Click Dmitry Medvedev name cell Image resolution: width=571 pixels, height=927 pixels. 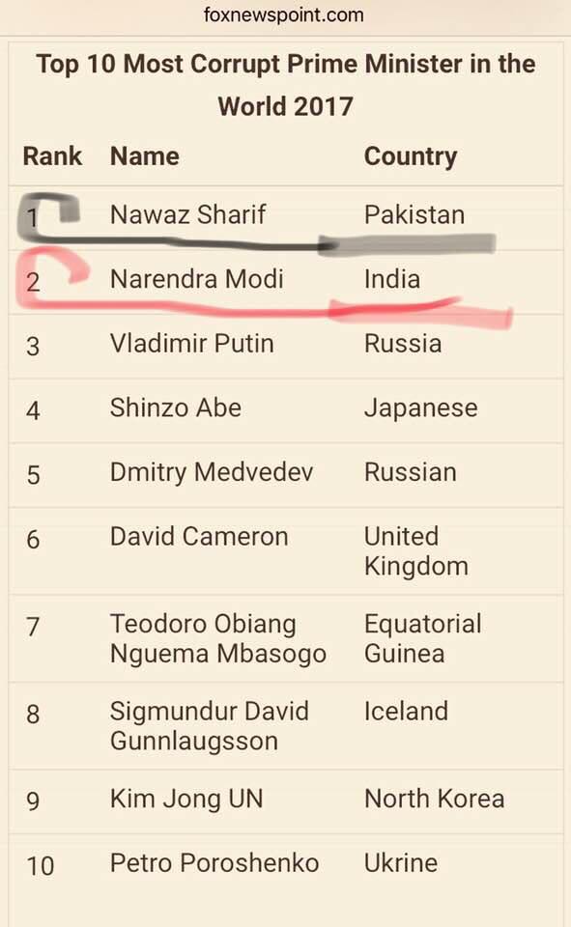tap(212, 473)
